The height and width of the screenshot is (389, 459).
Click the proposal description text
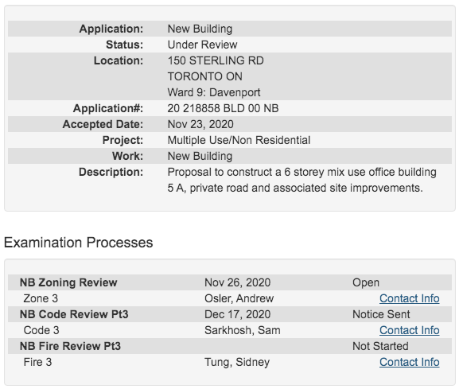coord(301,180)
